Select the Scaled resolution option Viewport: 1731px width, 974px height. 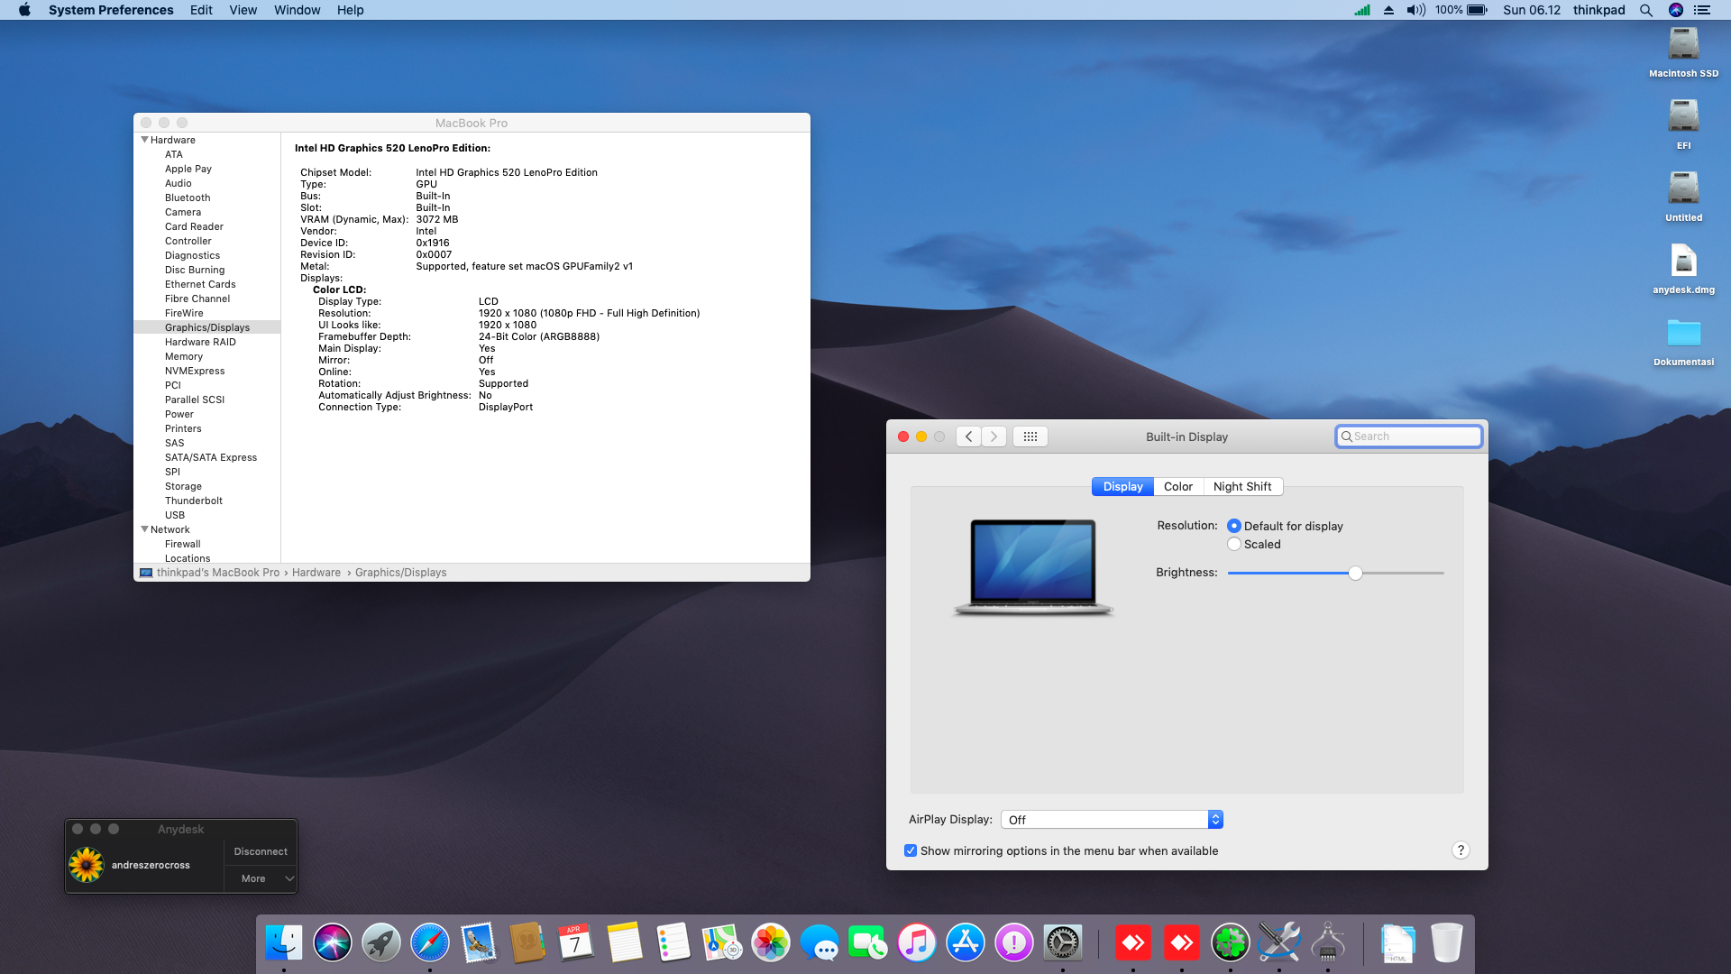[1234, 544]
